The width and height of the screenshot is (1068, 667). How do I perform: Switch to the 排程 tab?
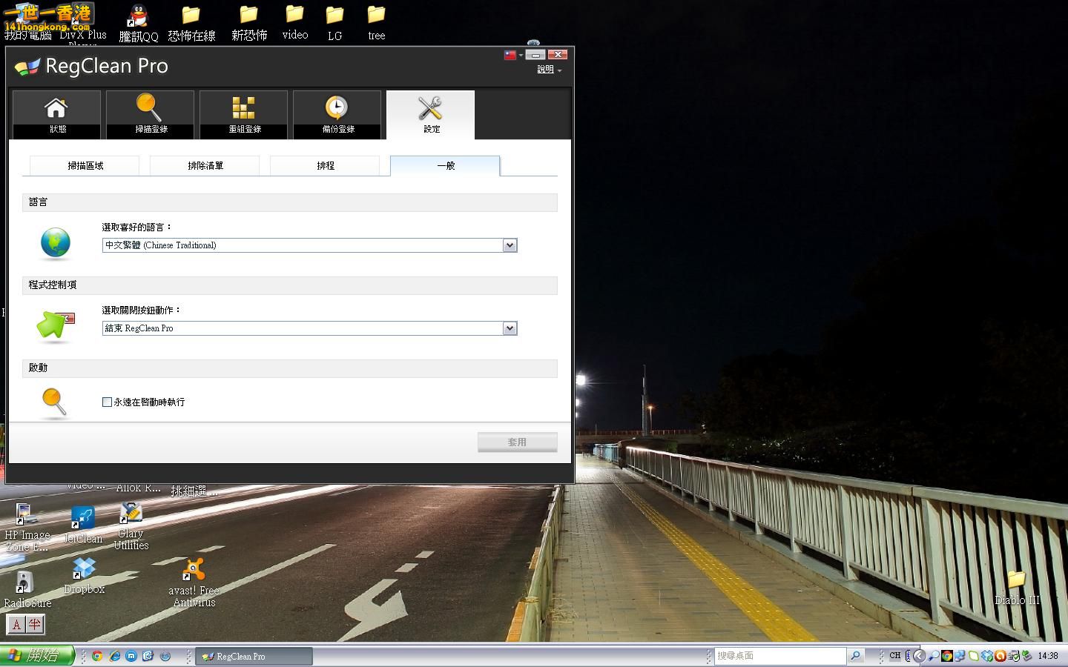point(326,166)
